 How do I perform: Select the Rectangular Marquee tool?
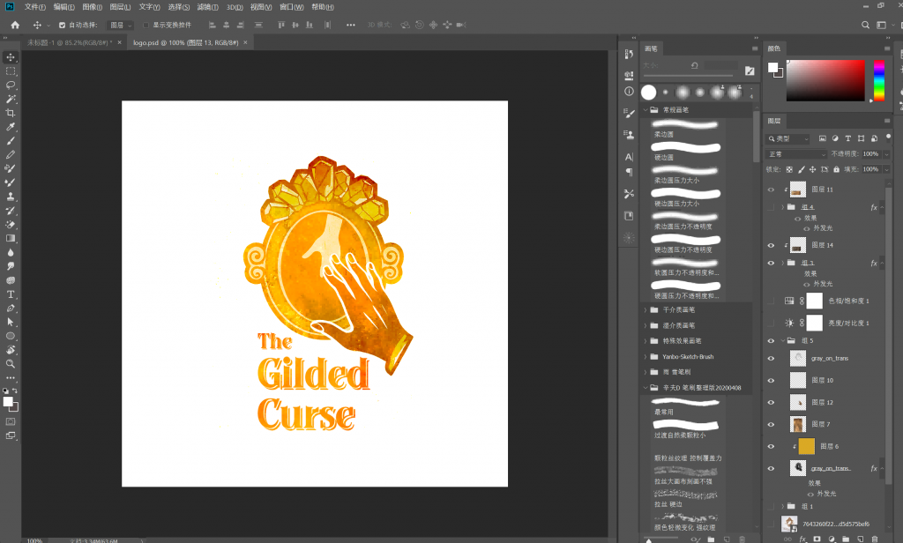pos(11,71)
